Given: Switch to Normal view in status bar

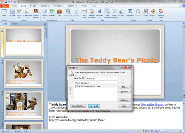Looking at the screenshot, I should (143, 131).
